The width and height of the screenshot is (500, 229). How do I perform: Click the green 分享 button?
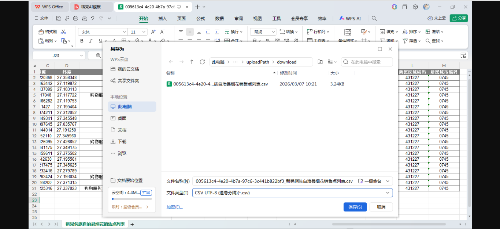point(459,18)
